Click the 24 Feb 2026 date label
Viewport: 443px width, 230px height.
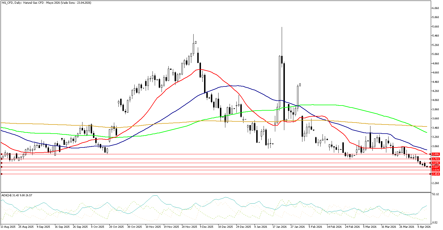coord(352,227)
